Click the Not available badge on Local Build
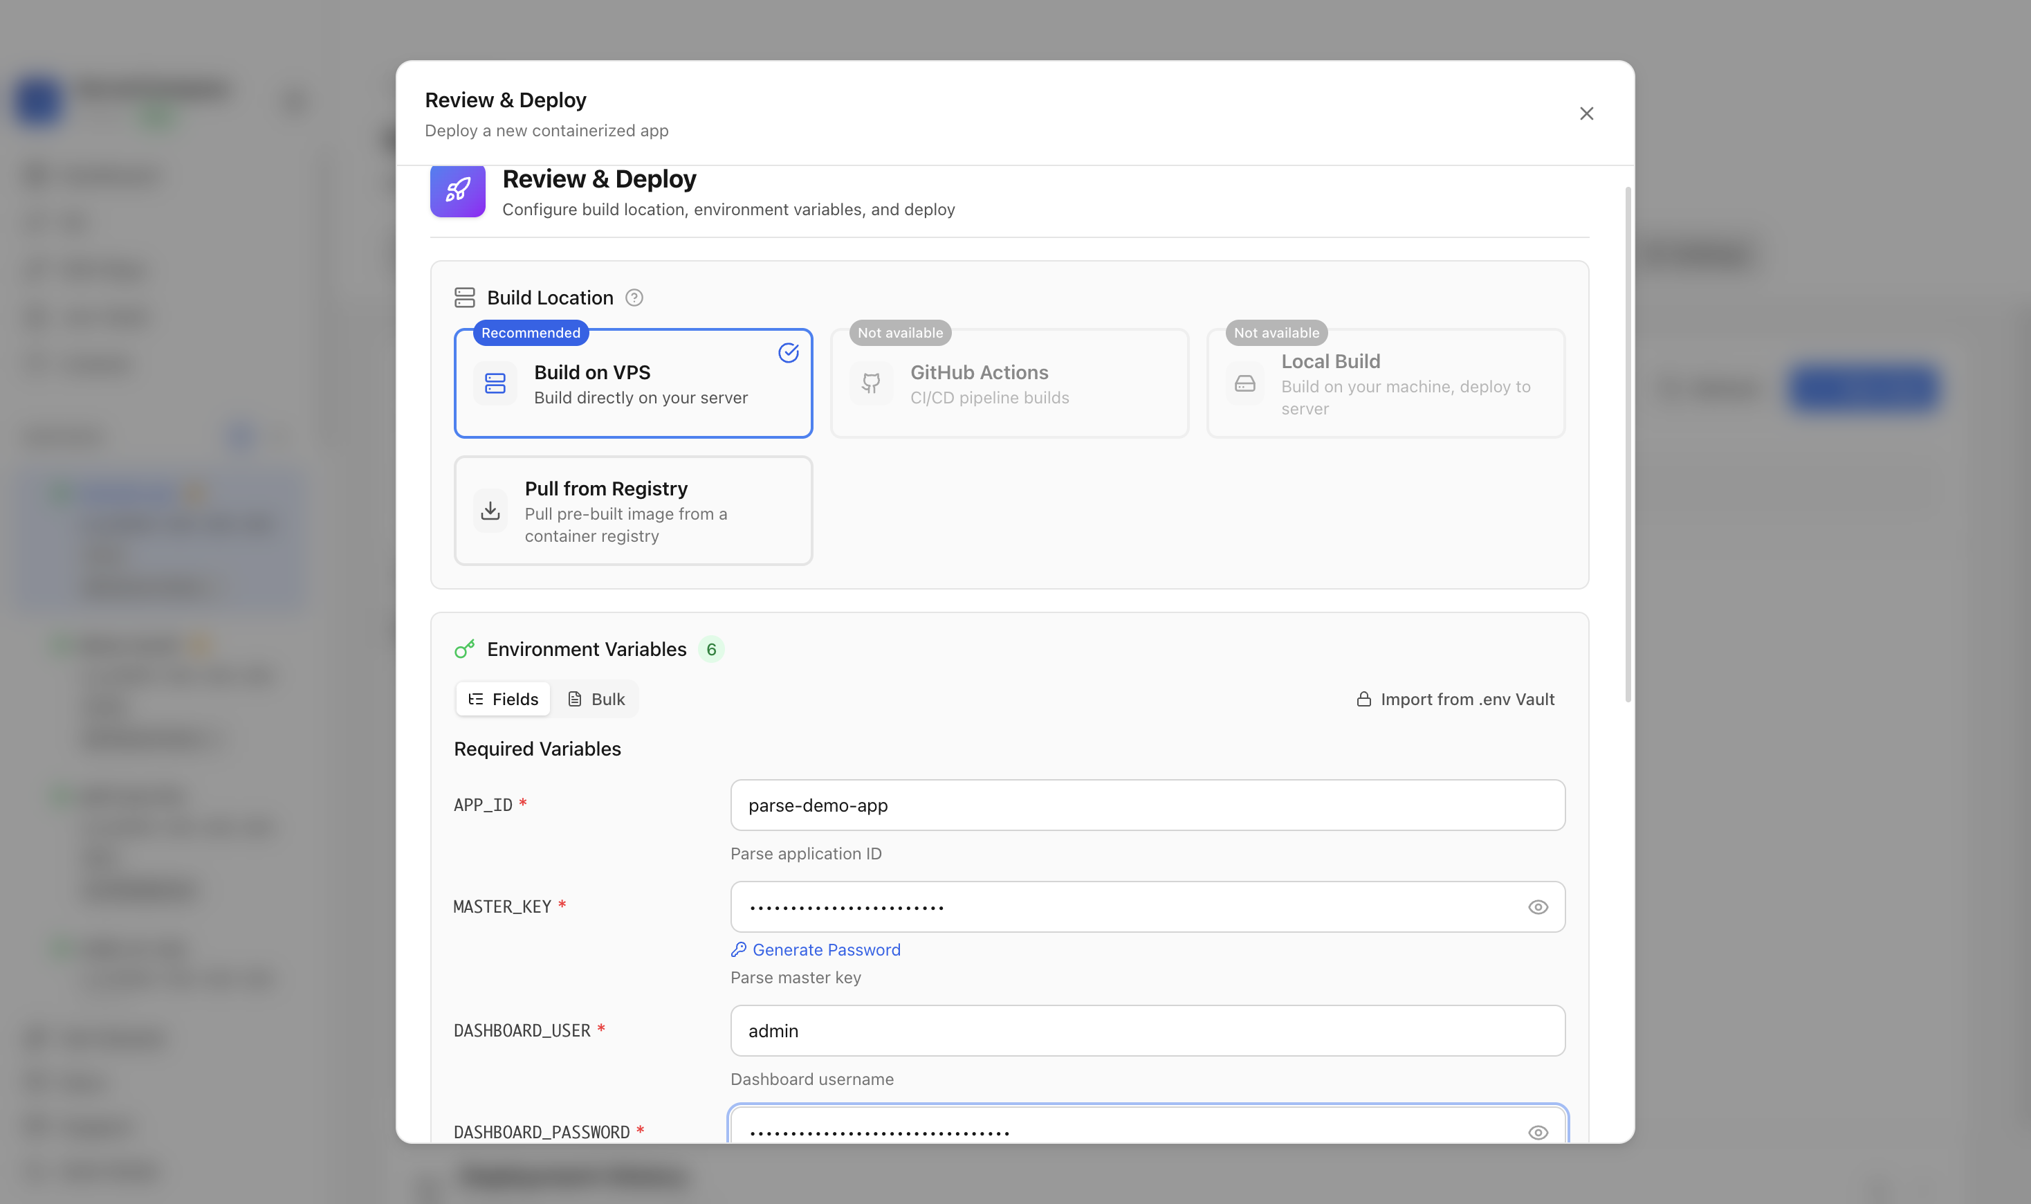The image size is (2031, 1204). (1277, 333)
